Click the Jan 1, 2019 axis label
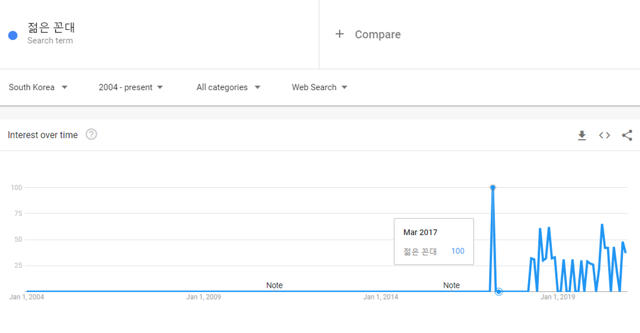 click(x=557, y=297)
